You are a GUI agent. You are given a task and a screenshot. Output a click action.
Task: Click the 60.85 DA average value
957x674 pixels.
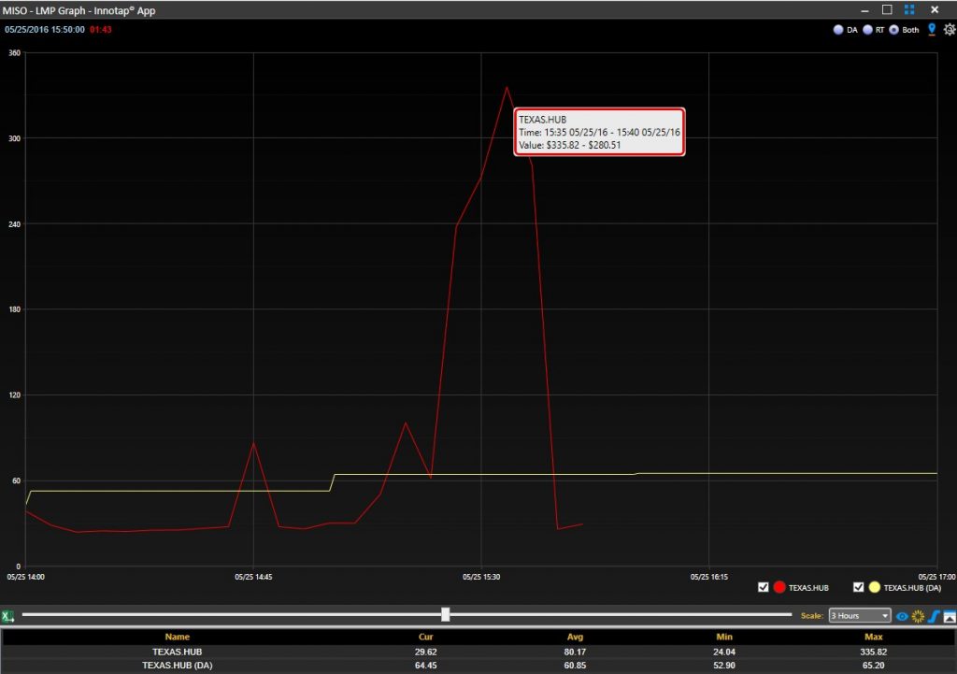click(x=575, y=666)
